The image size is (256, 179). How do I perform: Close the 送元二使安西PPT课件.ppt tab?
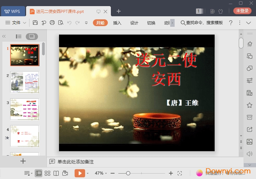(105, 12)
